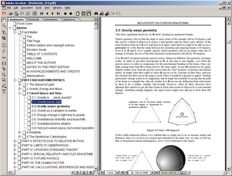232x176 pixels.
Task: Select the Highlight text tool
Action: pyautogui.click(x=4, y=56)
